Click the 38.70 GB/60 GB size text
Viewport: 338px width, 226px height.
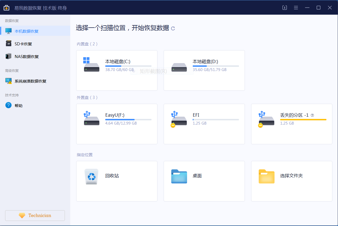119,70
